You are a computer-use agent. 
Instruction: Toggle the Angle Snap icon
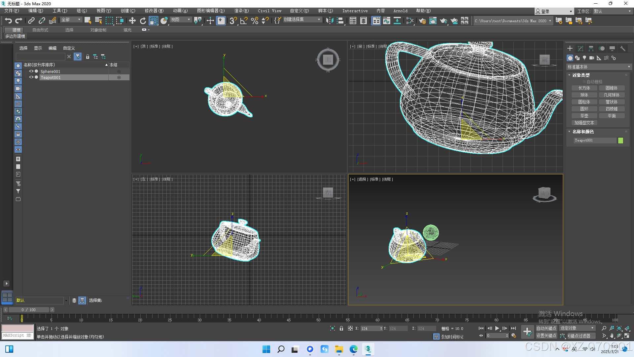(x=244, y=21)
